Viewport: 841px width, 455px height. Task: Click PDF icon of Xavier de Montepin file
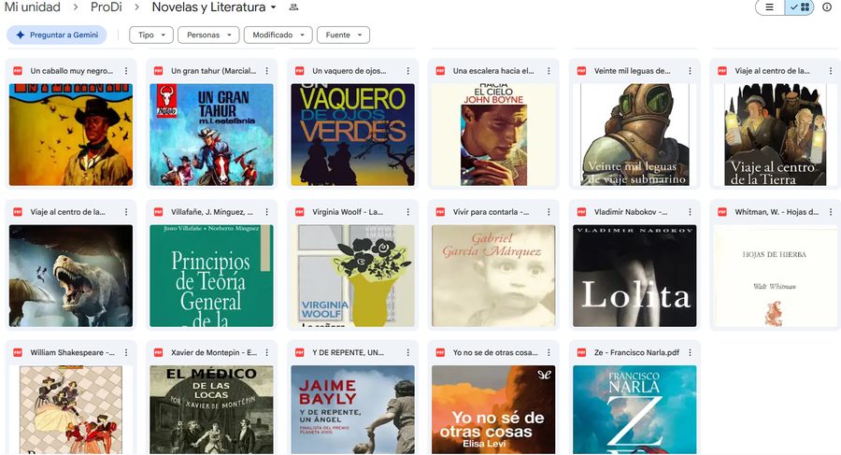158,352
